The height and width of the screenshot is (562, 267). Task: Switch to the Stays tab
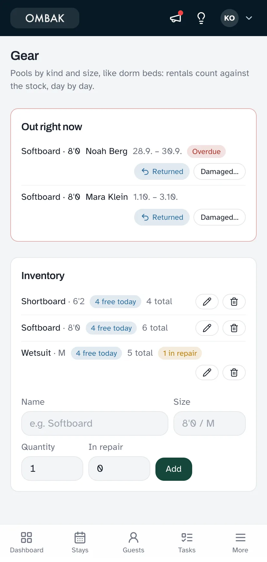(x=80, y=543)
